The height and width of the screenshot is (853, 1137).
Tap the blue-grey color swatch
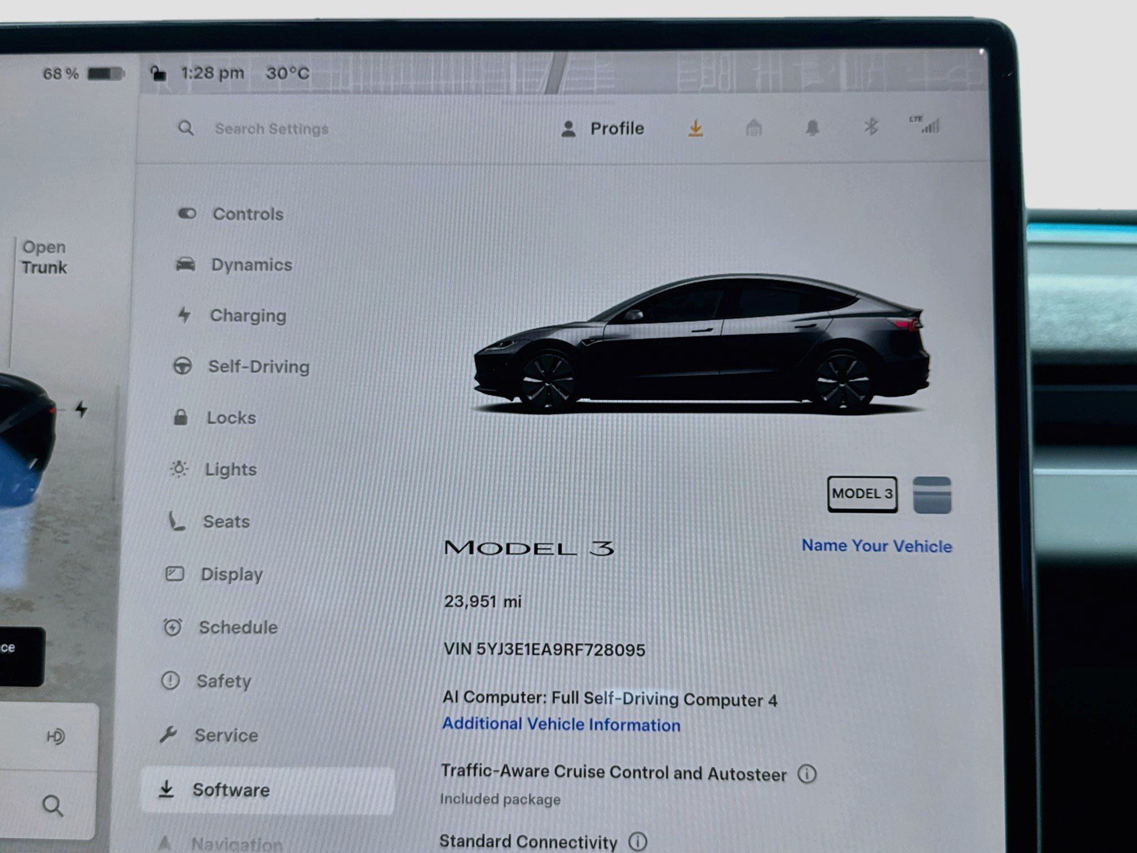(x=932, y=495)
